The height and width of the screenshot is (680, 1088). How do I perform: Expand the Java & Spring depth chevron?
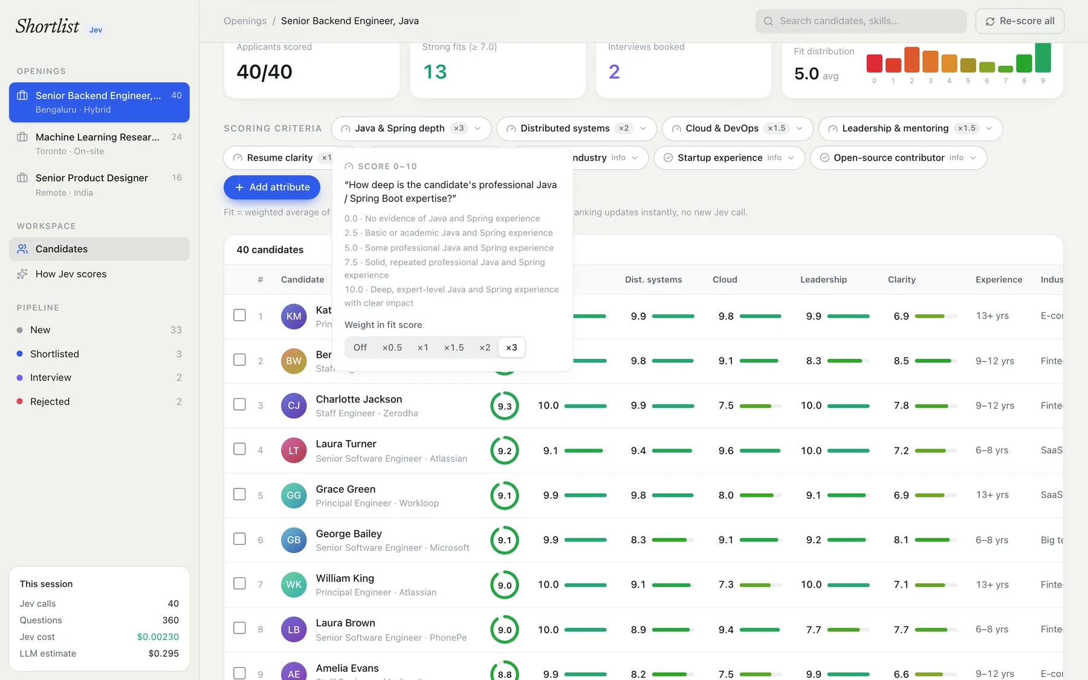tap(478, 129)
